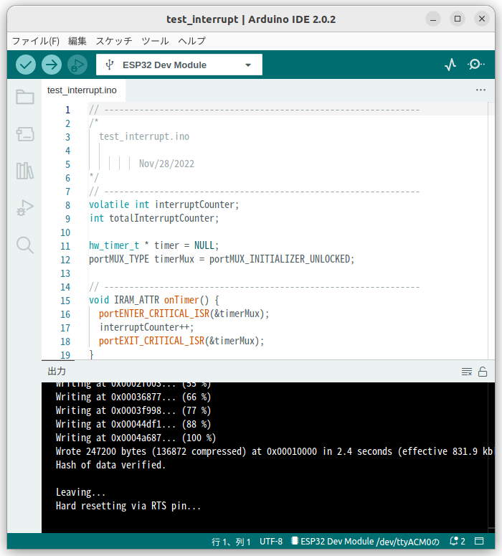
Task: Click the 'Hash of data verified.' output line
Action: coord(110,465)
